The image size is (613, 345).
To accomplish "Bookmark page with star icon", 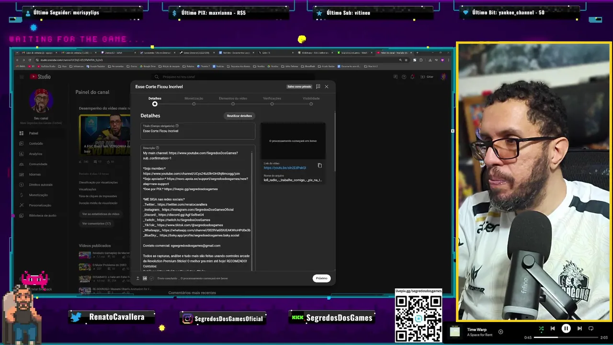I will pos(407,60).
